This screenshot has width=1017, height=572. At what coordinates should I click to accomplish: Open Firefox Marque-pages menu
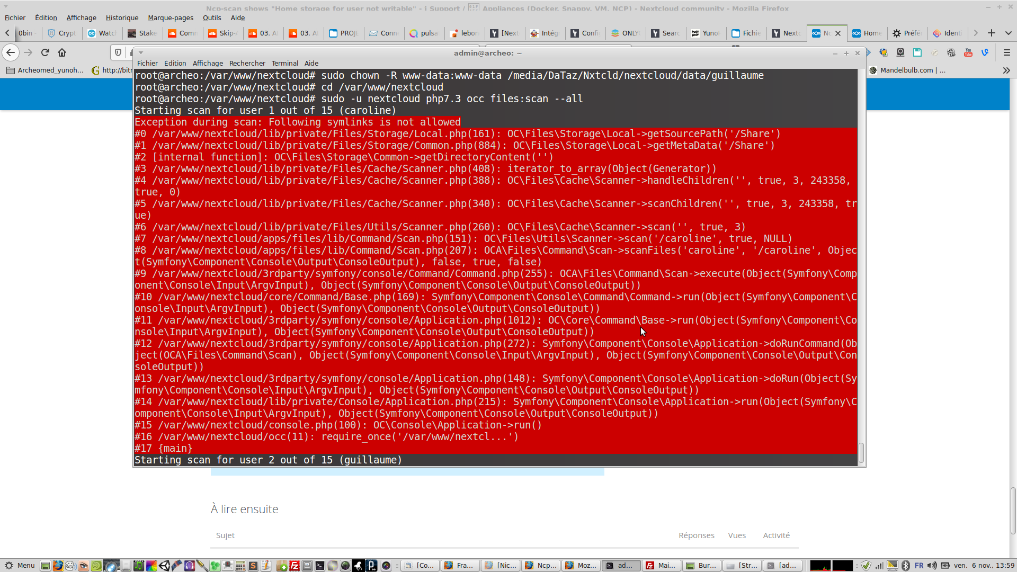tap(171, 17)
